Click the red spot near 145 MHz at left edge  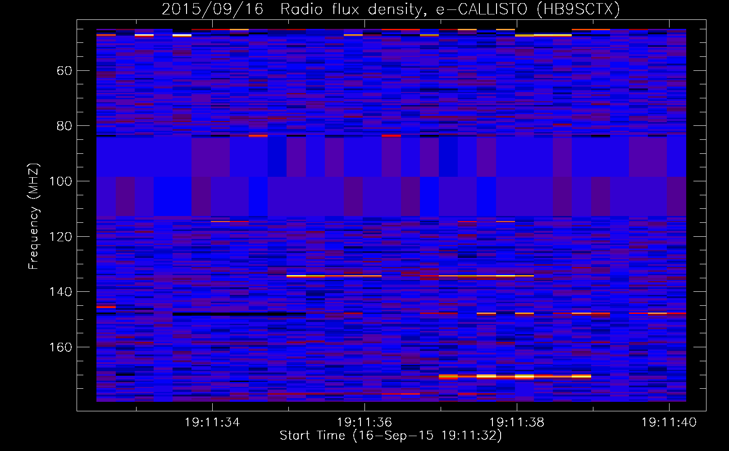click(106, 307)
